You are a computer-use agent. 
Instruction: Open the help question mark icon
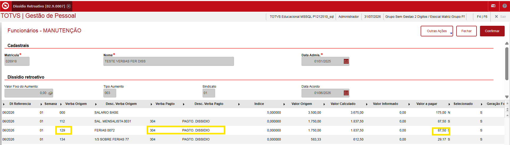pos(504,6)
